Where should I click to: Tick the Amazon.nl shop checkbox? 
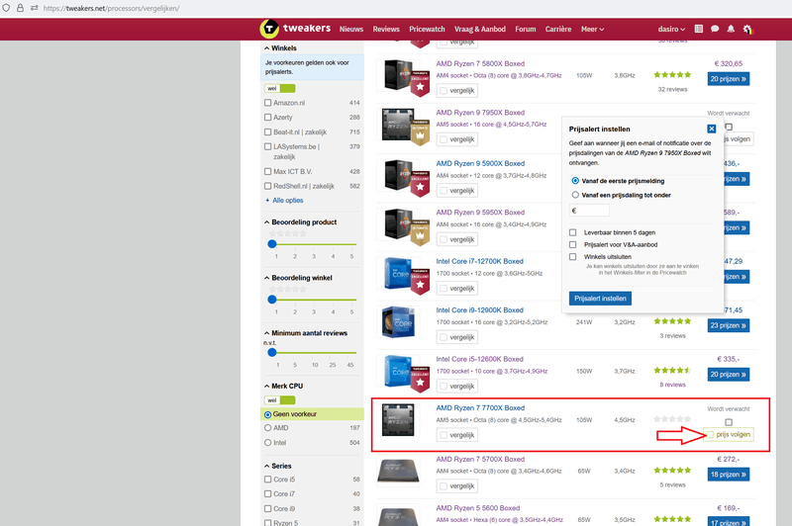(x=267, y=103)
